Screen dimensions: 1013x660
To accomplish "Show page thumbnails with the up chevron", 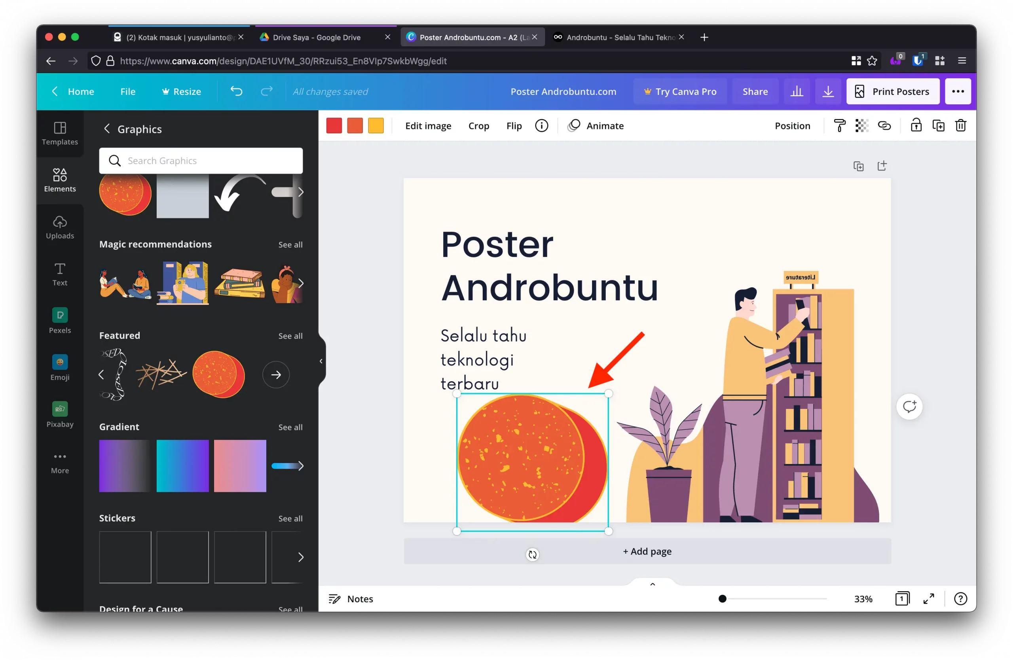I will click(653, 584).
